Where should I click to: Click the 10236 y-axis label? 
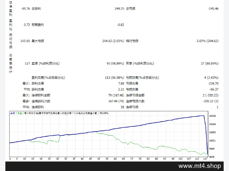(212, 116)
